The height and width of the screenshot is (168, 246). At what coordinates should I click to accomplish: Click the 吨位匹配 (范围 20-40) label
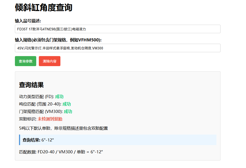click(x=40, y=104)
